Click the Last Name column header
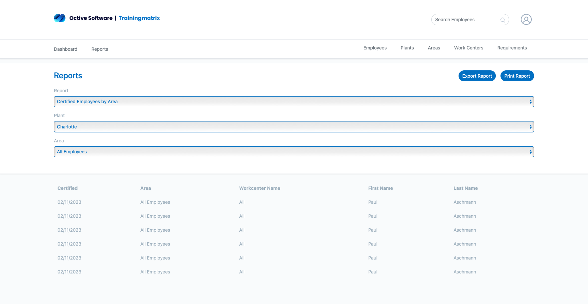The height and width of the screenshot is (304, 588). point(465,188)
